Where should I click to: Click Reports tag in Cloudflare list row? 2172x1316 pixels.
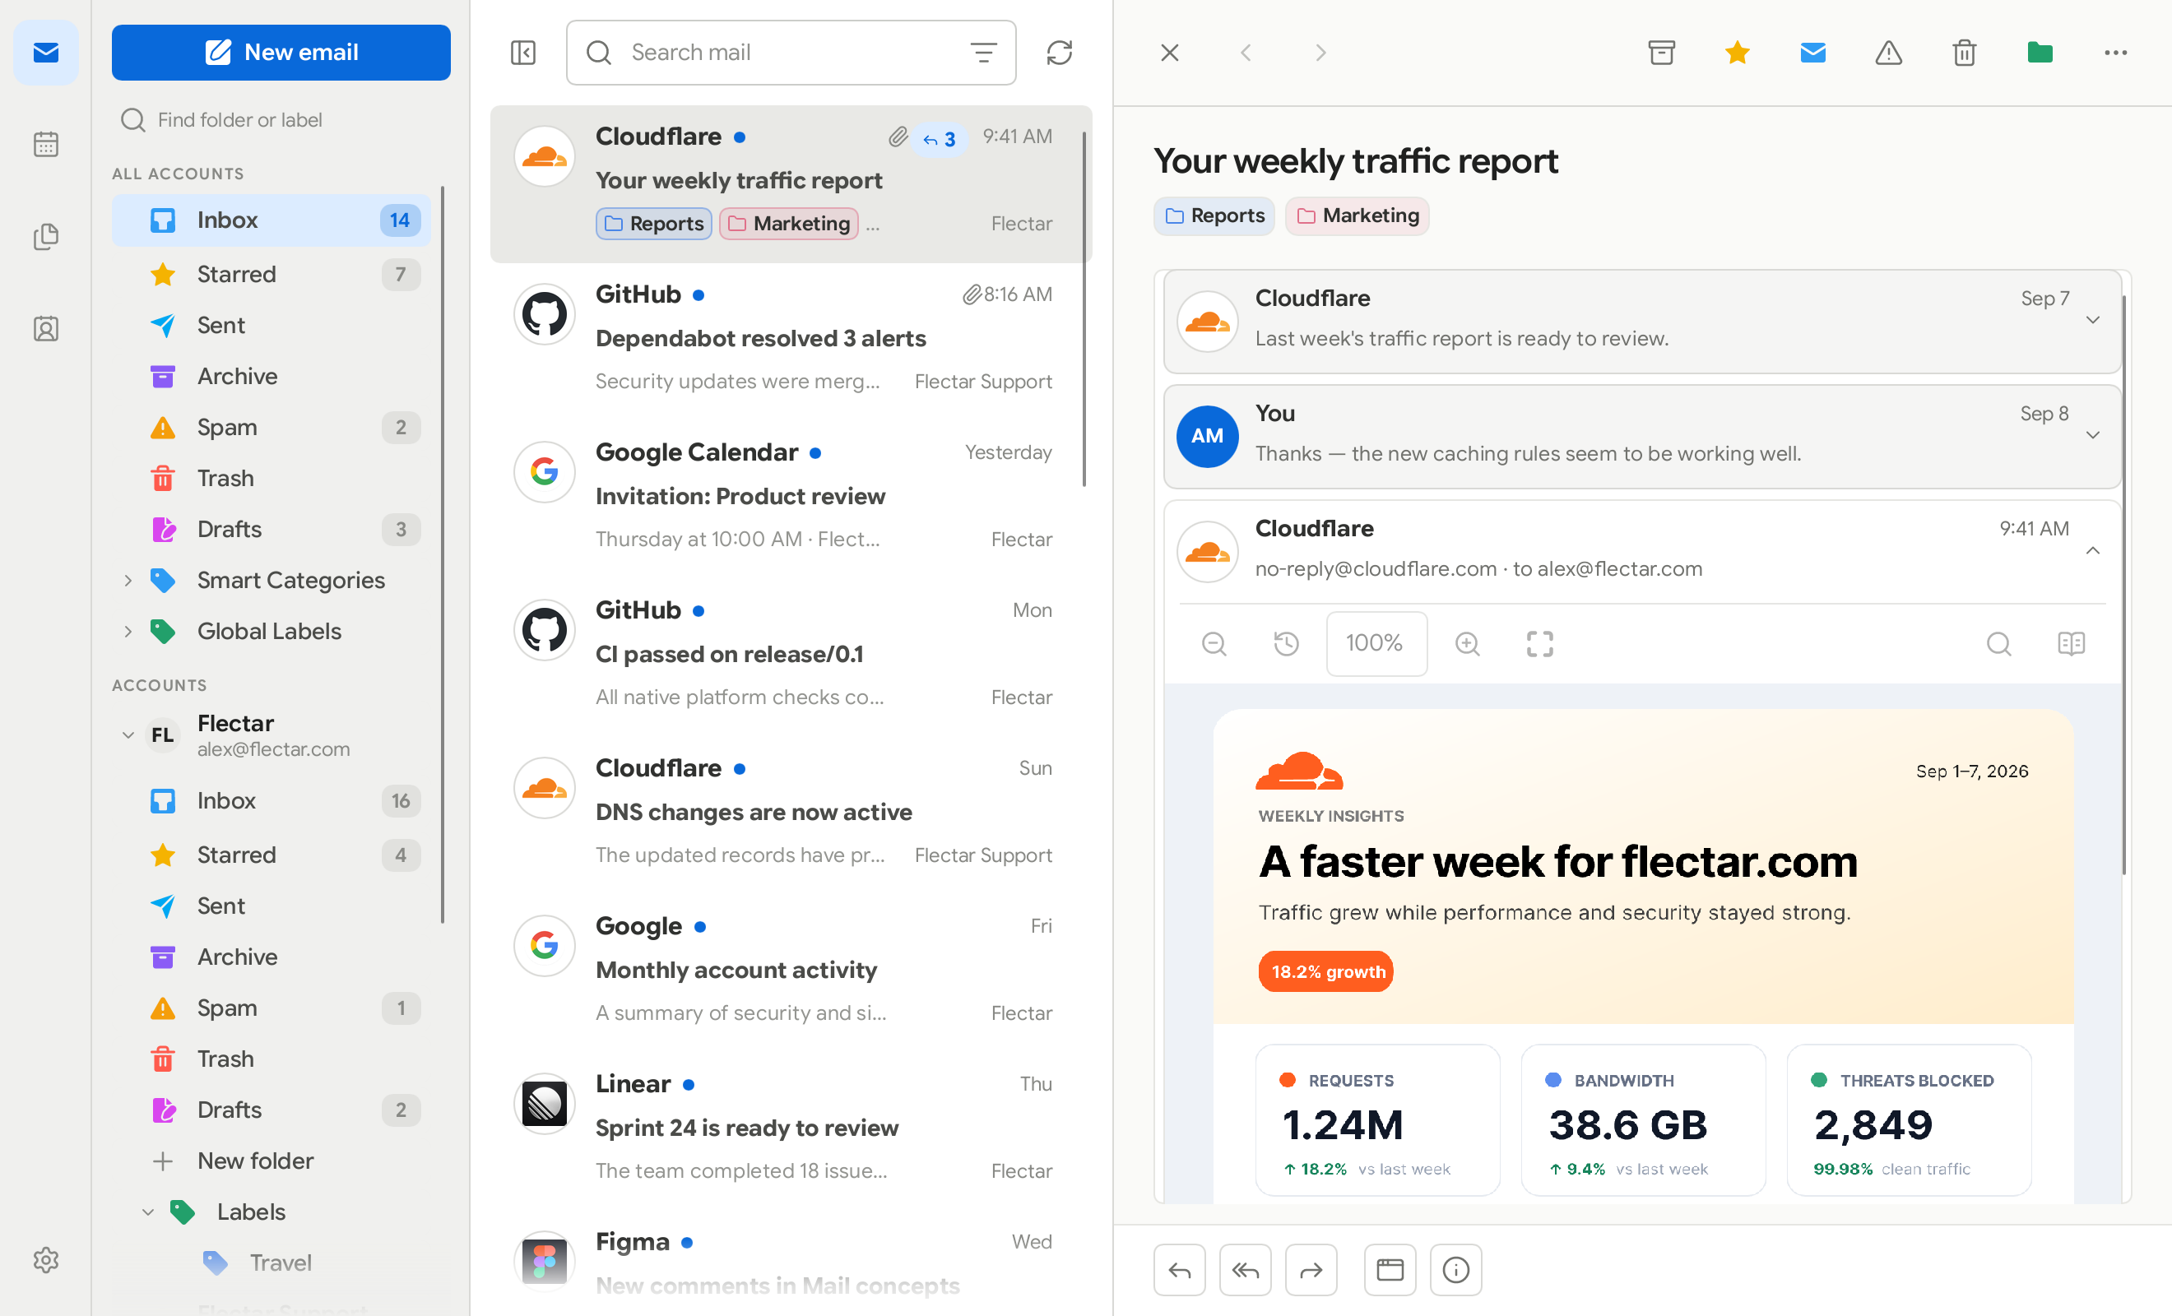point(654,224)
